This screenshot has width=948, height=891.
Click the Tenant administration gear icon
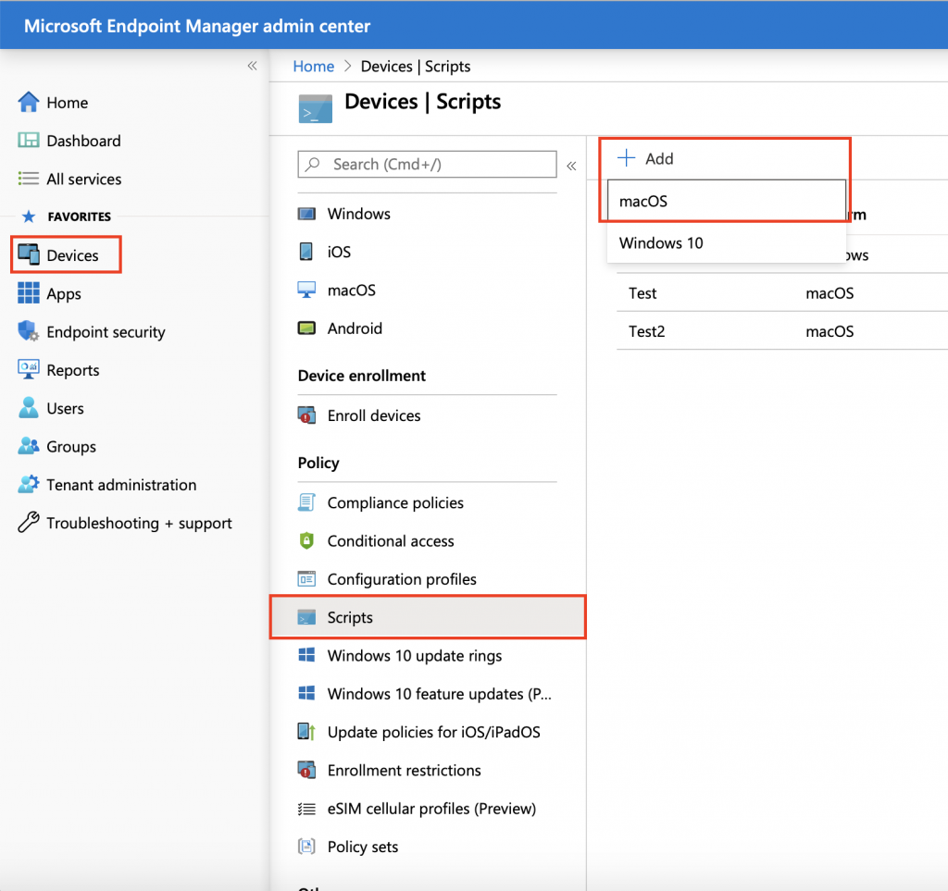coord(29,485)
